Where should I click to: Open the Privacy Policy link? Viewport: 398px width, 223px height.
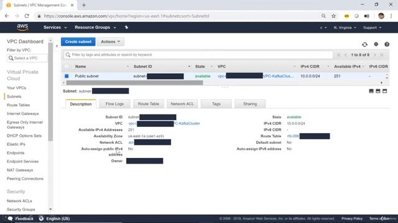[x=352, y=219]
